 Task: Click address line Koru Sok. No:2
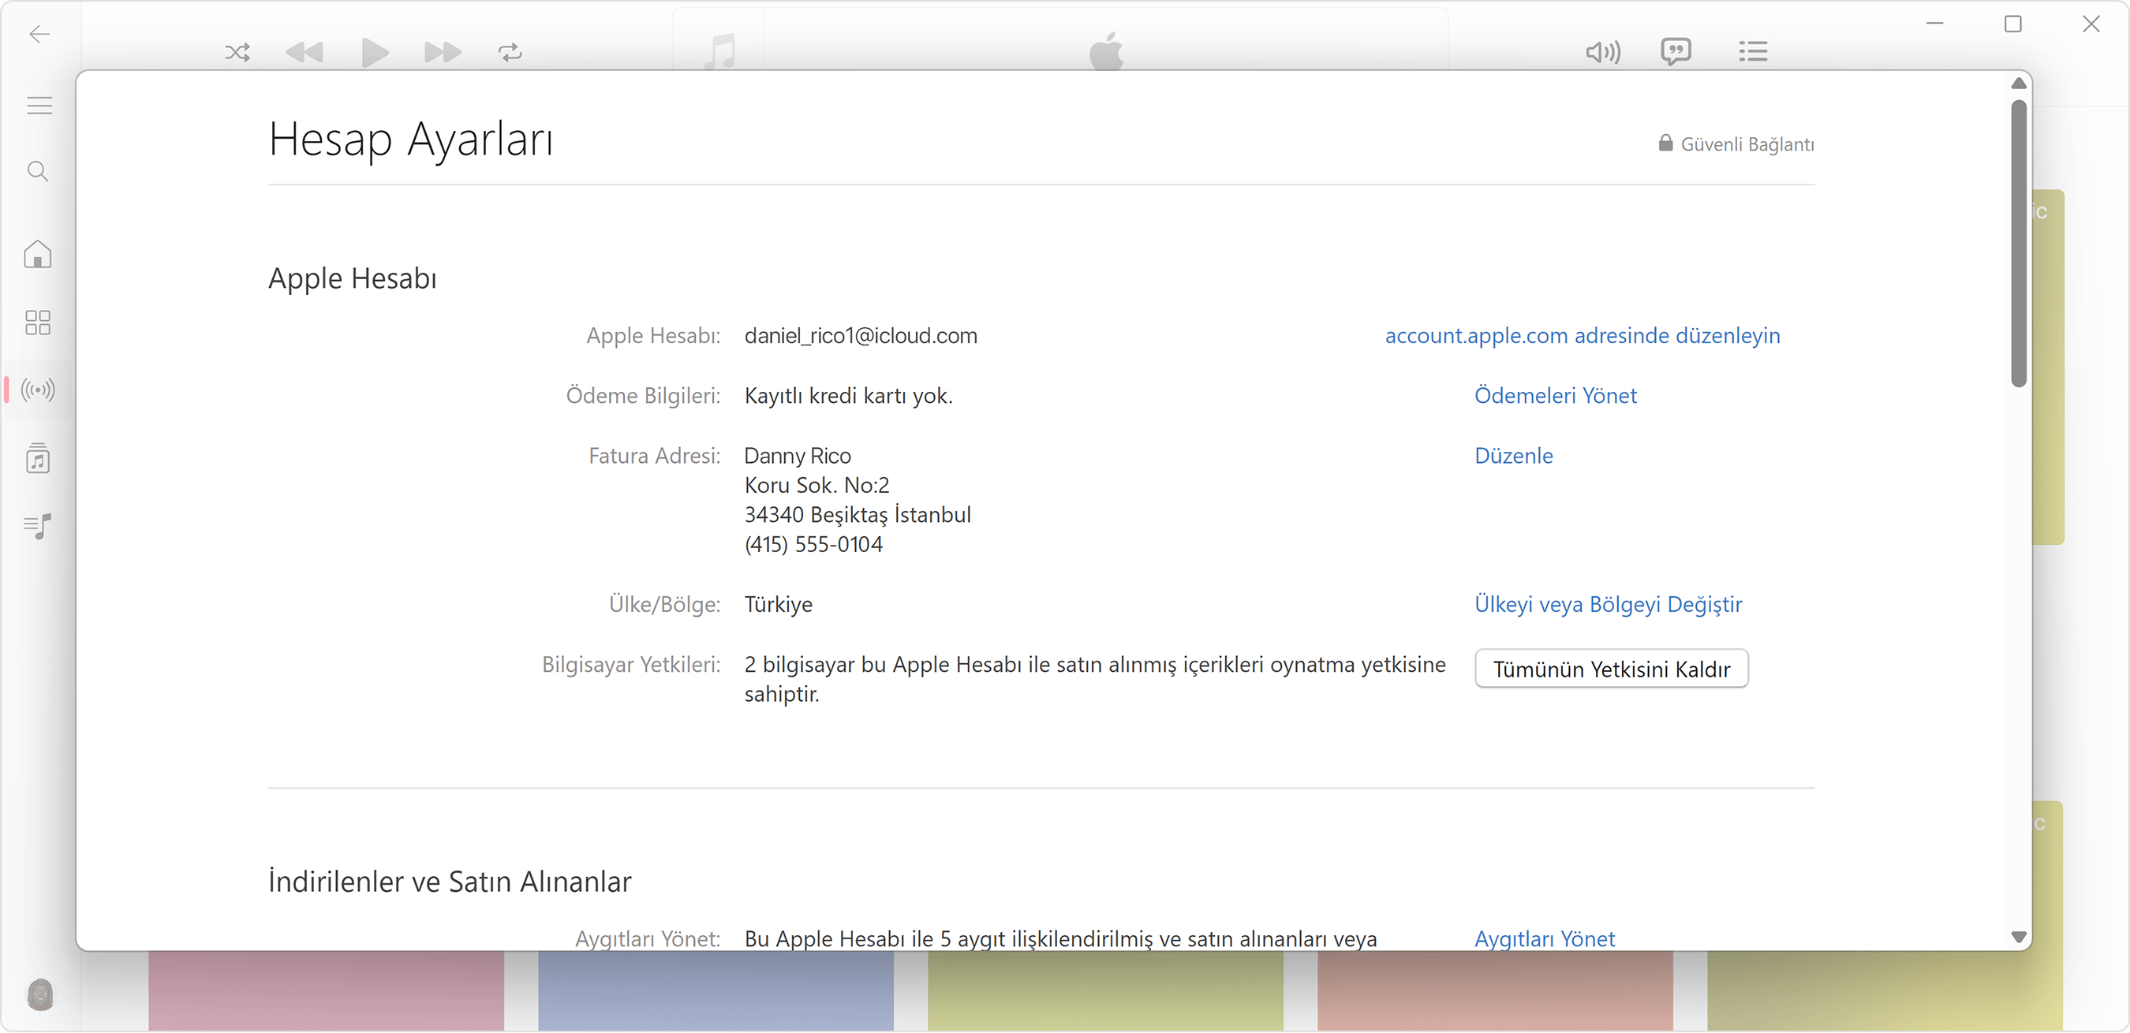(817, 485)
